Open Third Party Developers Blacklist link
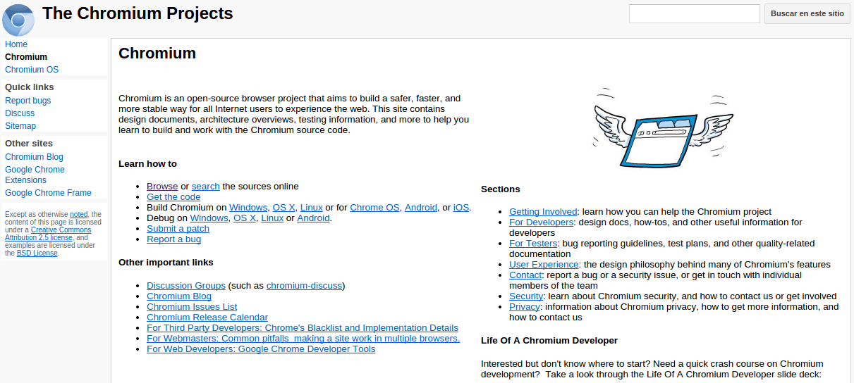 pos(303,328)
